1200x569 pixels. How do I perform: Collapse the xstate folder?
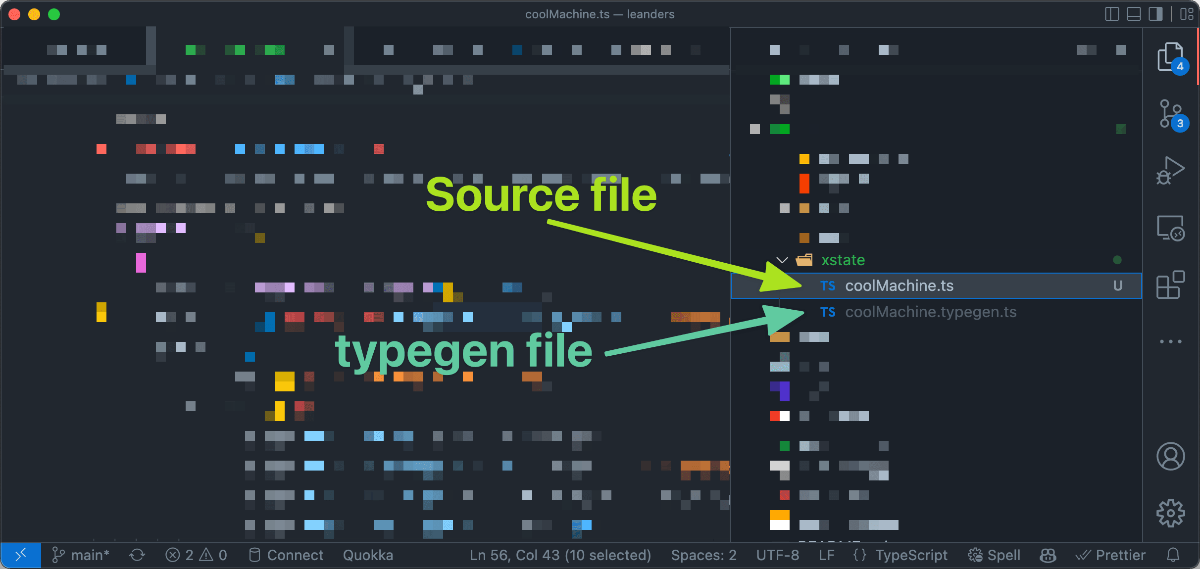click(x=782, y=260)
